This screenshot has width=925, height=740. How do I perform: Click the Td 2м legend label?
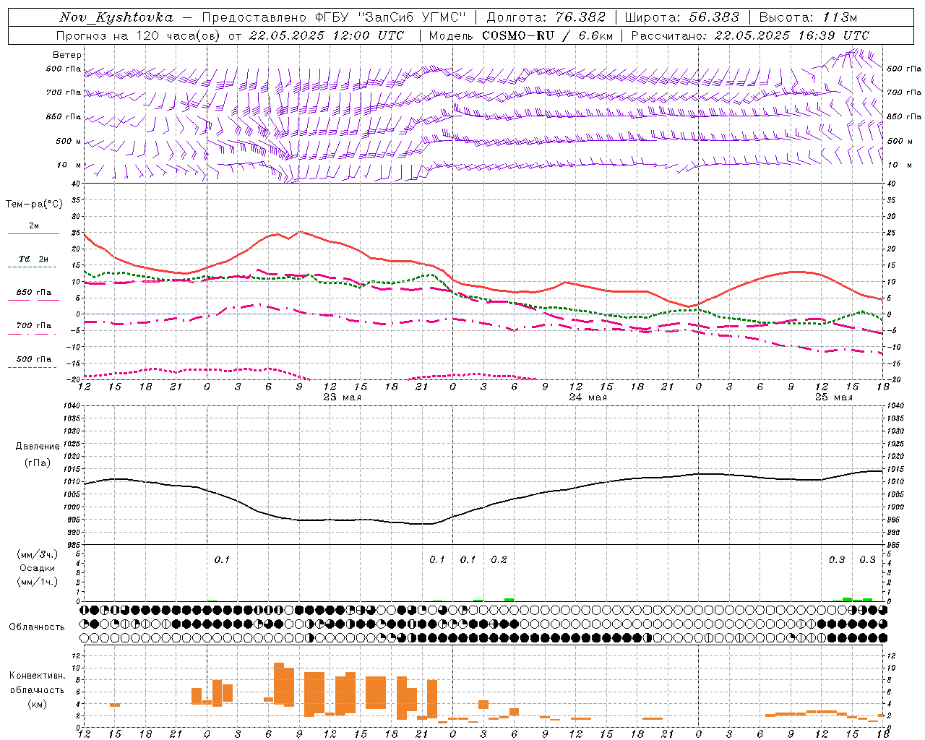(x=34, y=259)
